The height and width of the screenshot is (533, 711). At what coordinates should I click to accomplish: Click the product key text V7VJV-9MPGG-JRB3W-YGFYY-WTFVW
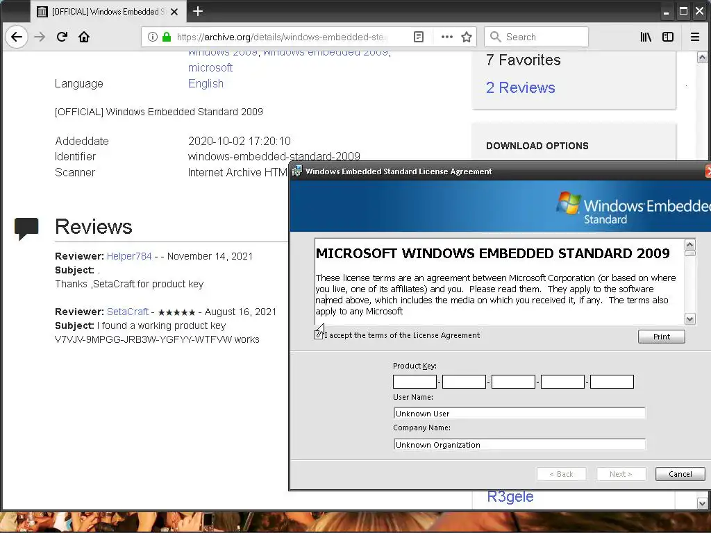(143, 339)
